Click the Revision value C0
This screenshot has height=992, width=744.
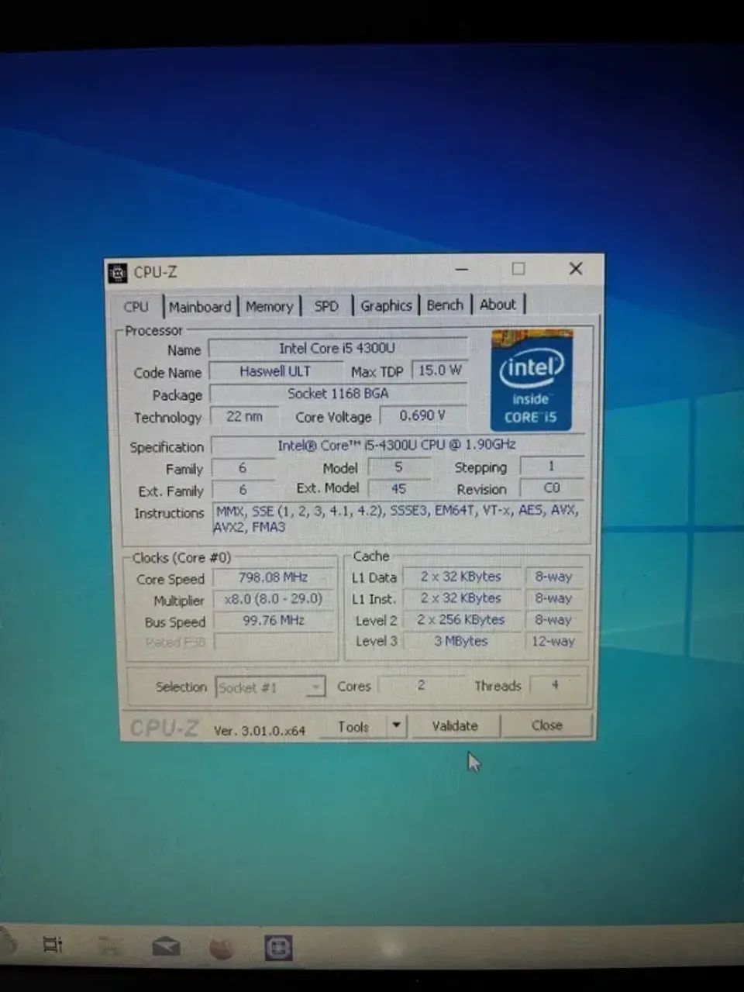pyautogui.click(x=552, y=488)
